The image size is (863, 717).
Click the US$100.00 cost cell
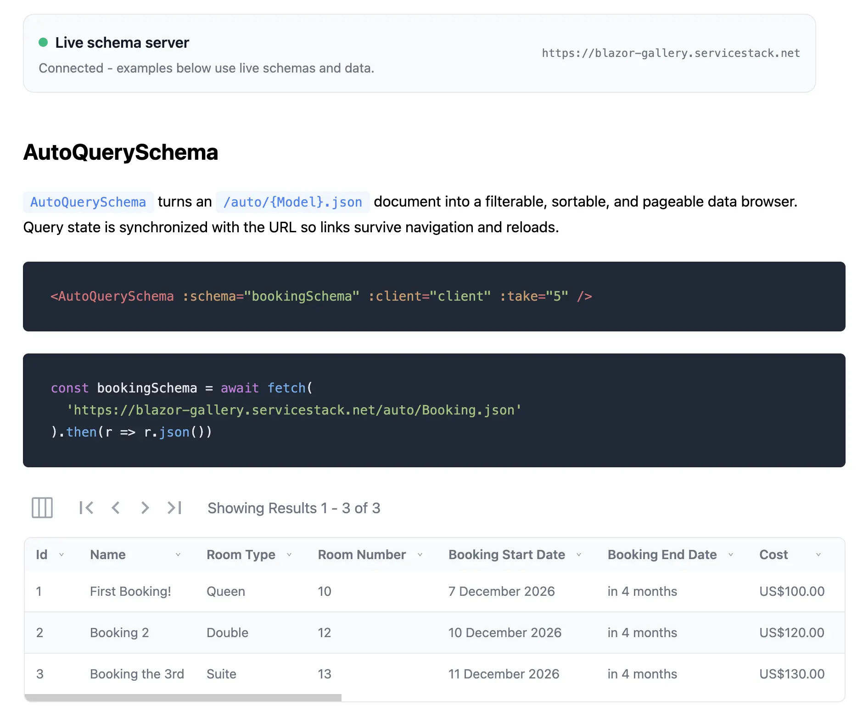pyautogui.click(x=792, y=591)
